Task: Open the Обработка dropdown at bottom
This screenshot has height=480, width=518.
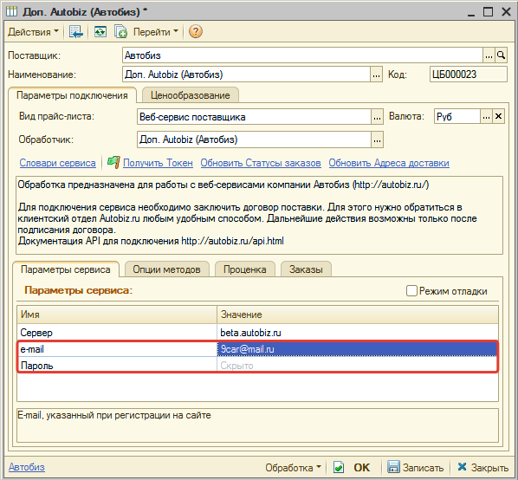Action: point(293,468)
